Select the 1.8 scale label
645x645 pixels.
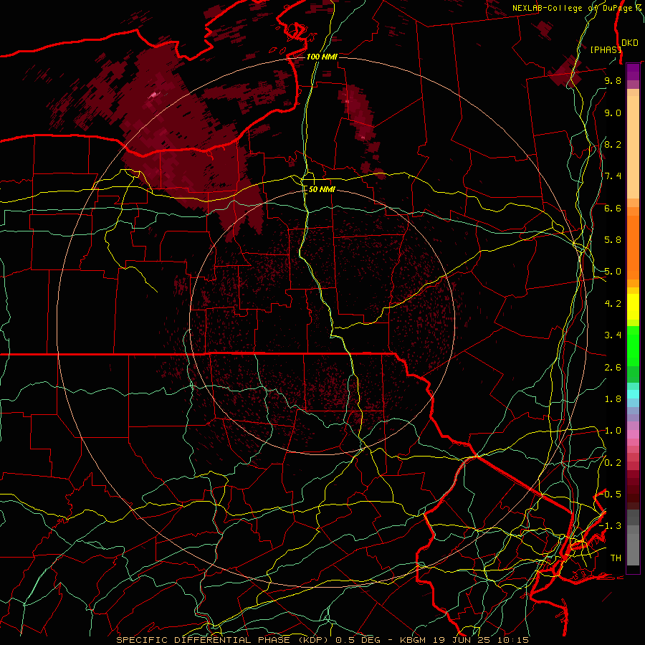coord(613,399)
